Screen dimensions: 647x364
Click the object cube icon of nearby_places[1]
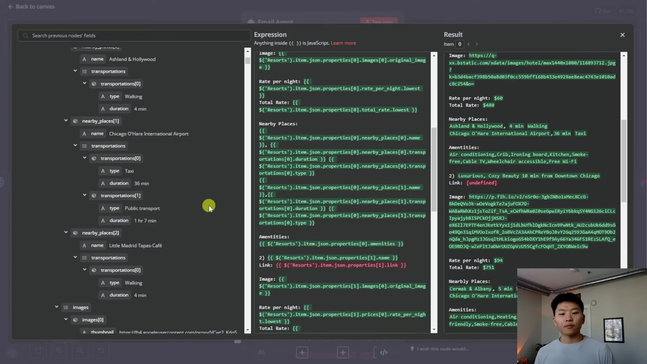tap(75, 121)
